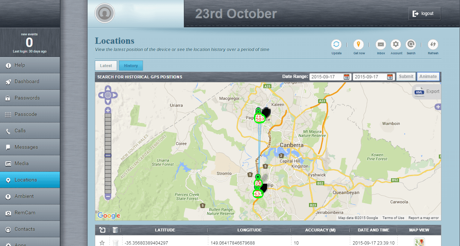Viewport: 460px width, 246px height.
Task: Open Calls in the sidebar
Action: pyautogui.click(x=30, y=130)
